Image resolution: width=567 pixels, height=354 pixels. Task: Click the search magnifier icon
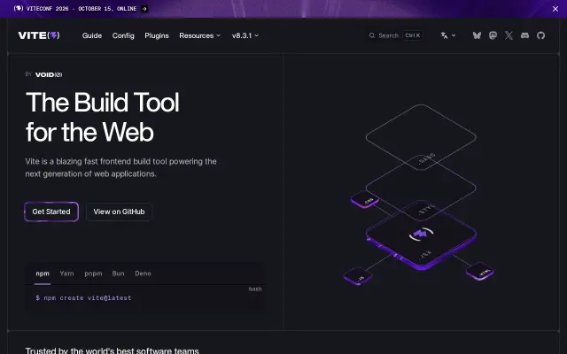click(372, 35)
